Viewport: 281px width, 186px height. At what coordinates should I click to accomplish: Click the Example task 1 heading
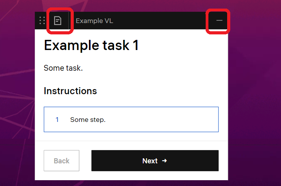(91, 45)
